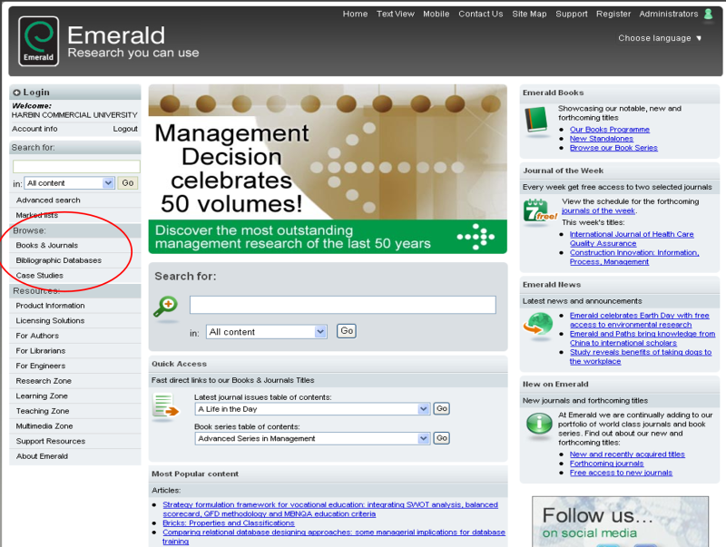Click the main search Go button

(x=347, y=331)
